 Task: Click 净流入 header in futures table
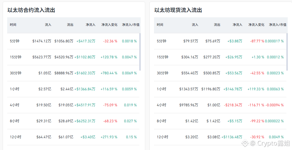(x=91, y=25)
